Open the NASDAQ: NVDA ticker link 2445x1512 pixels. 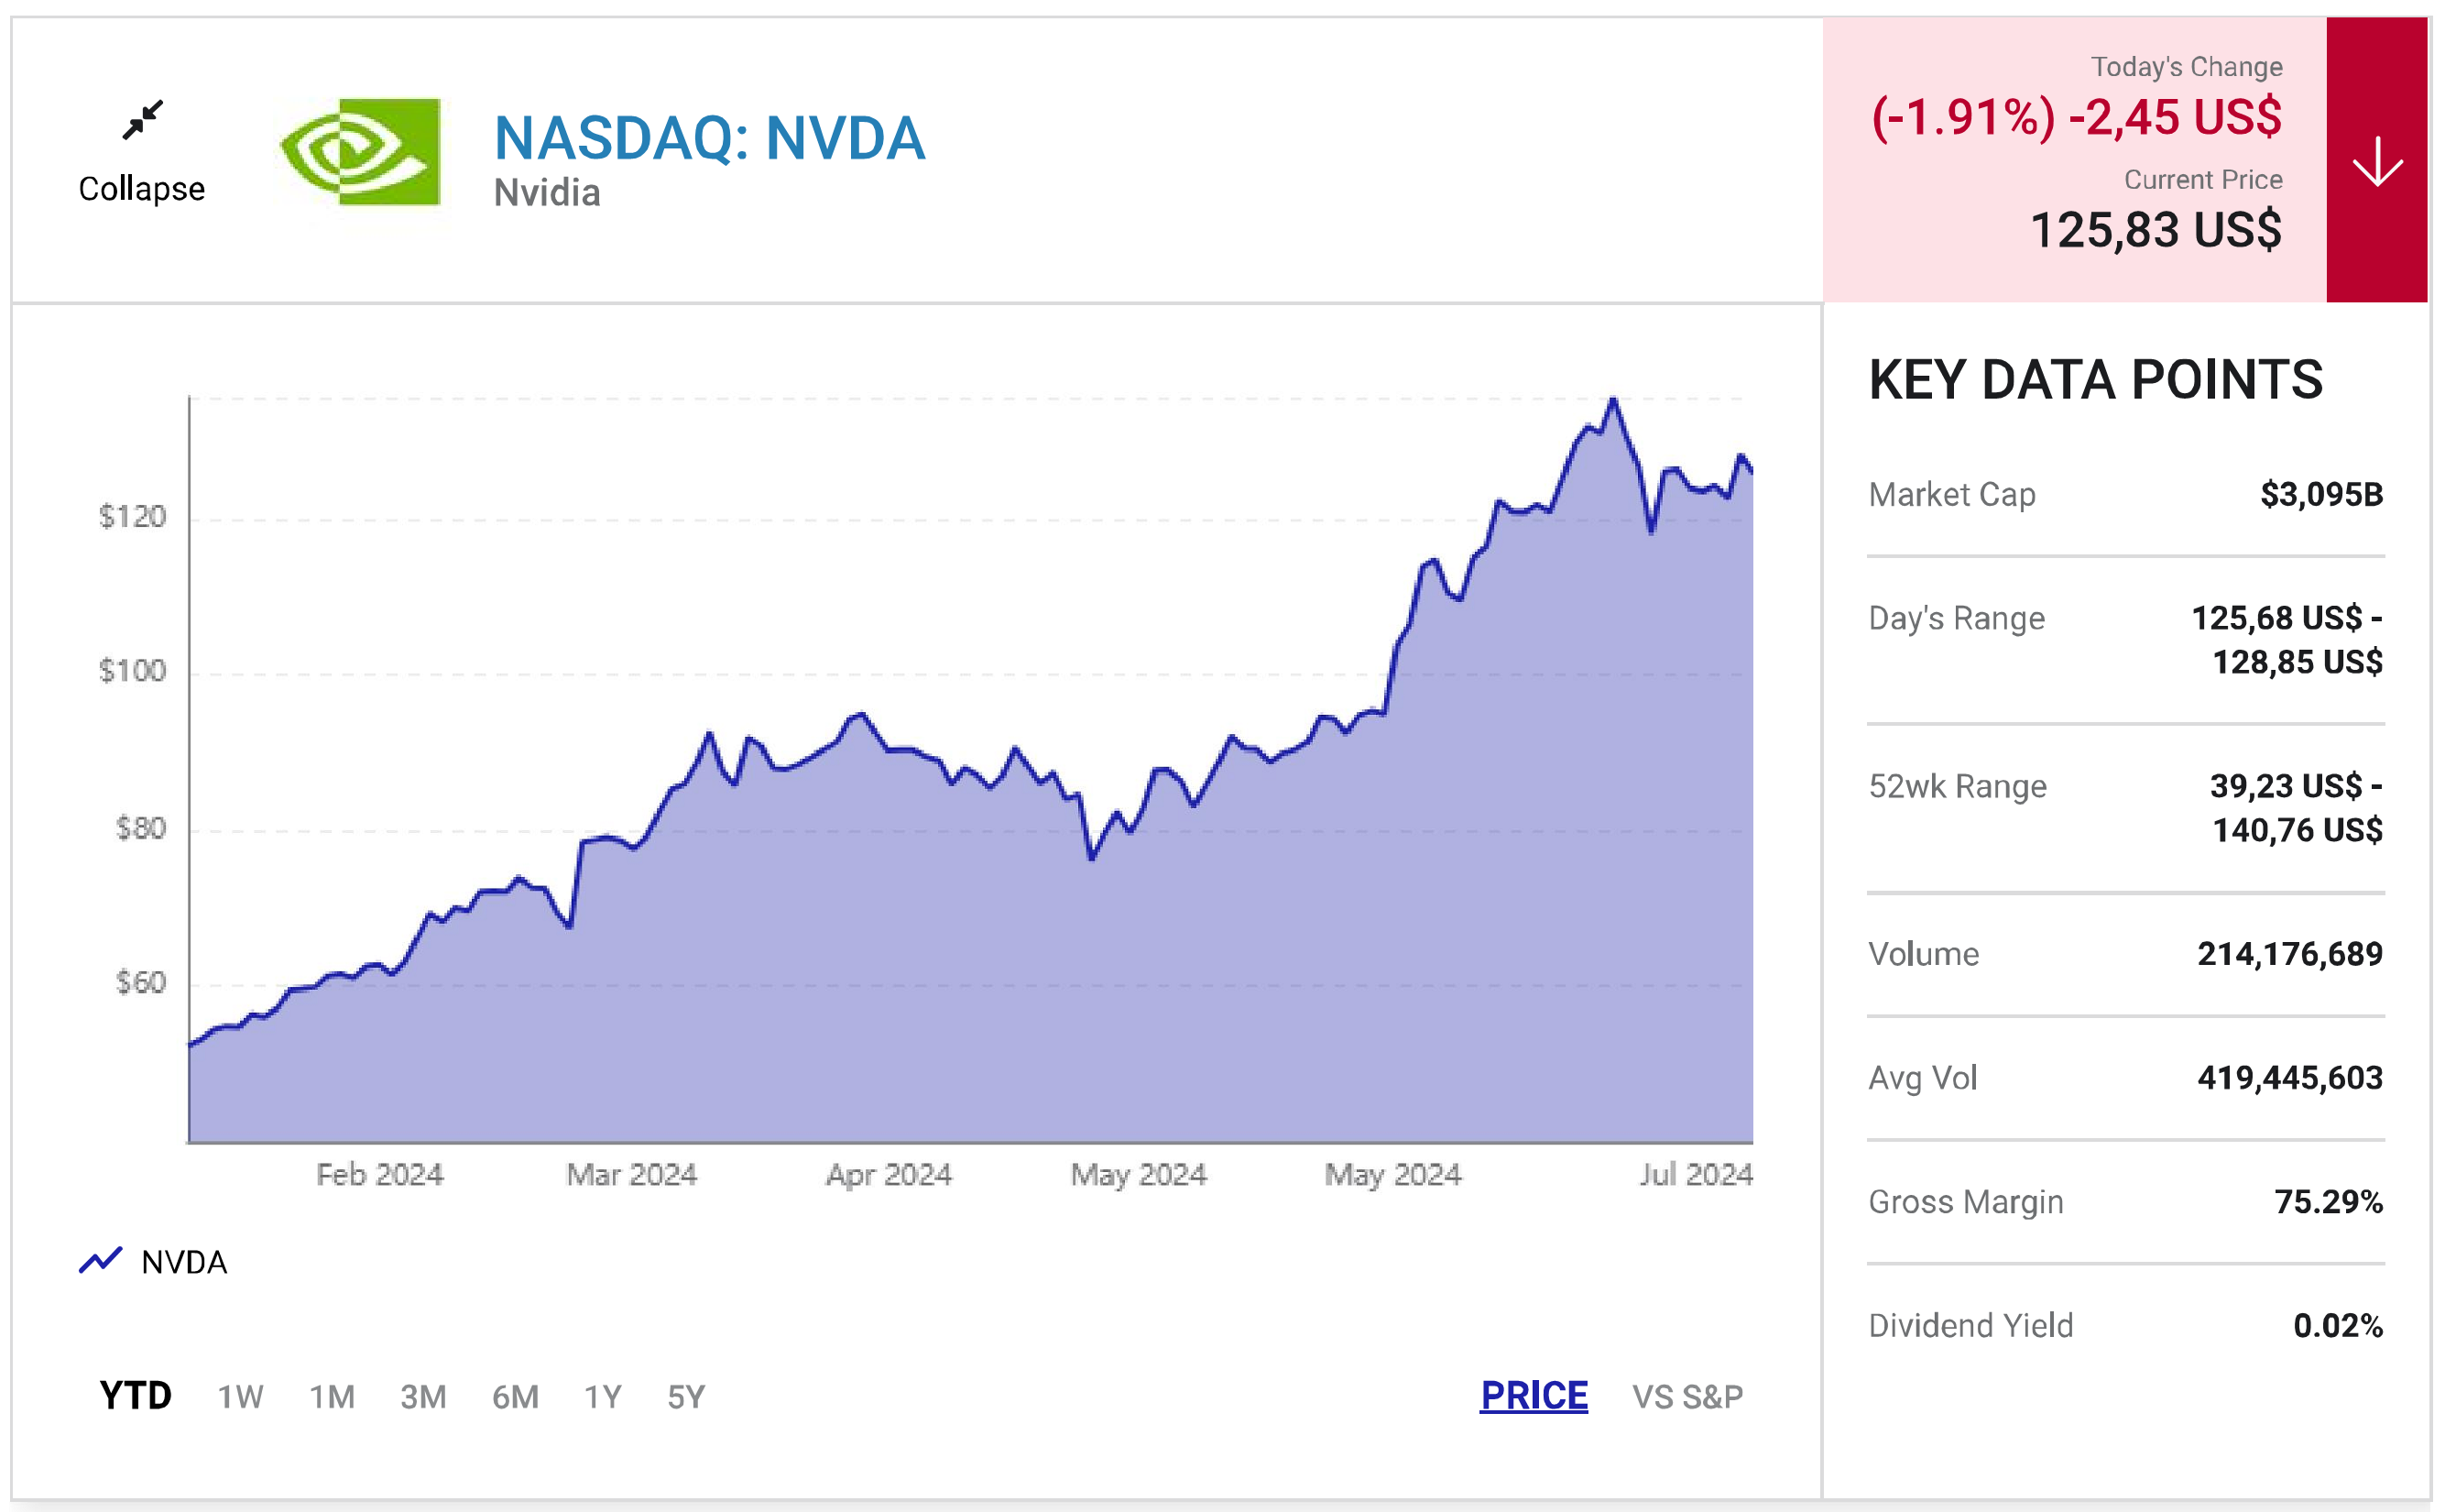(710, 138)
